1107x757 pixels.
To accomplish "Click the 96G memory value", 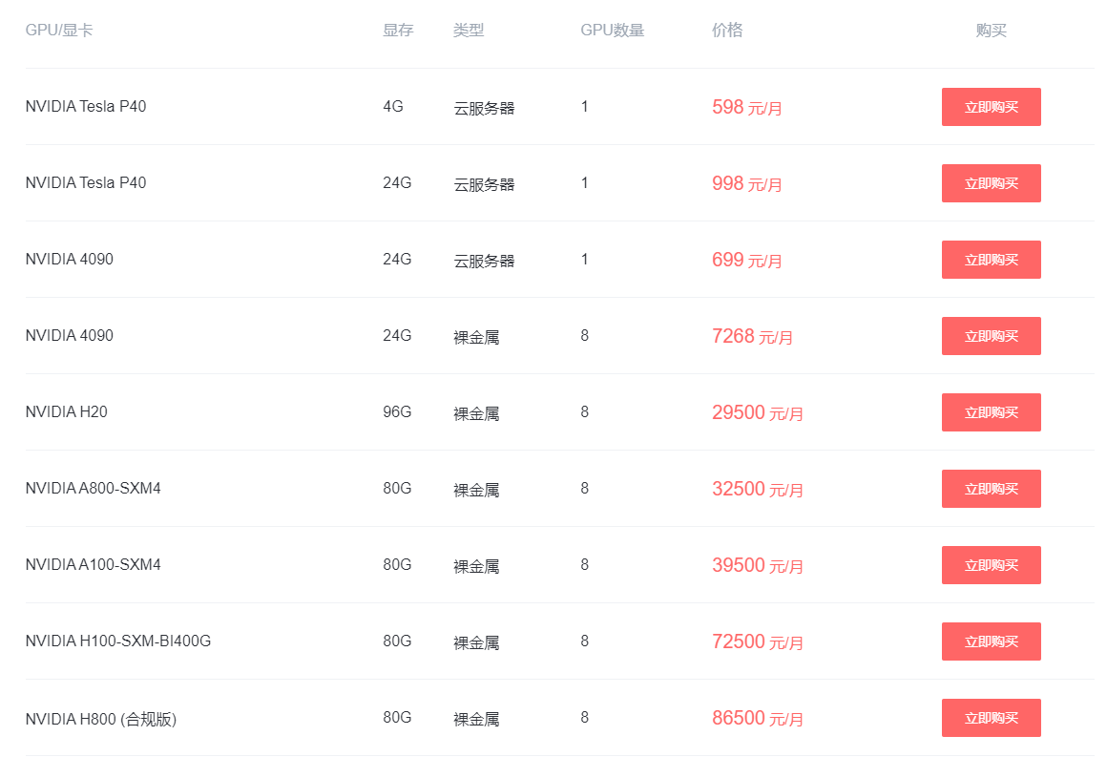I will coord(397,412).
